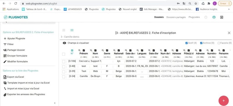Screen dimensions: 233x106
Task: Select row [3-40] checkbox
Action: click(x=63, y=67)
